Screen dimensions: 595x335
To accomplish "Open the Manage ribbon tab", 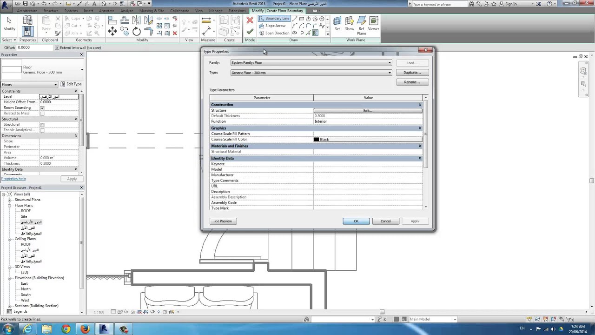I will (x=216, y=11).
